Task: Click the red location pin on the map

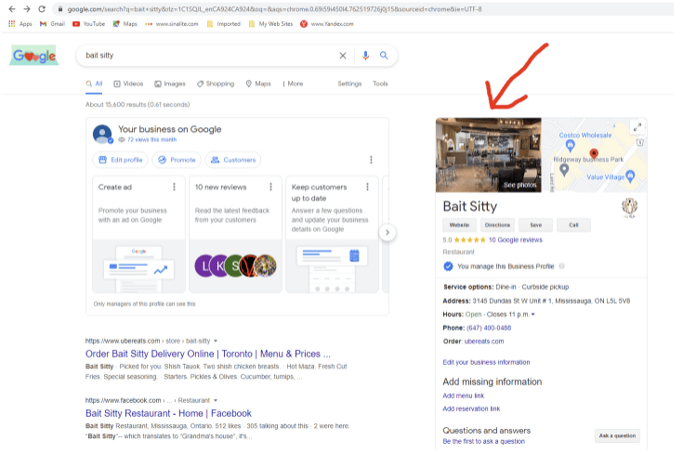Action: pyautogui.click(x=594, y=153)
